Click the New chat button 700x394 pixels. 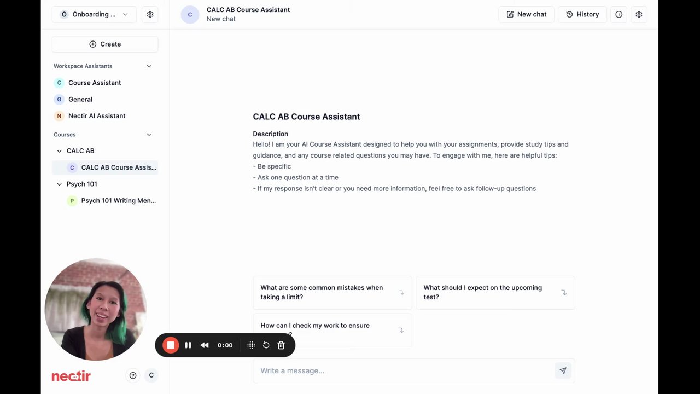coord(526,14)
